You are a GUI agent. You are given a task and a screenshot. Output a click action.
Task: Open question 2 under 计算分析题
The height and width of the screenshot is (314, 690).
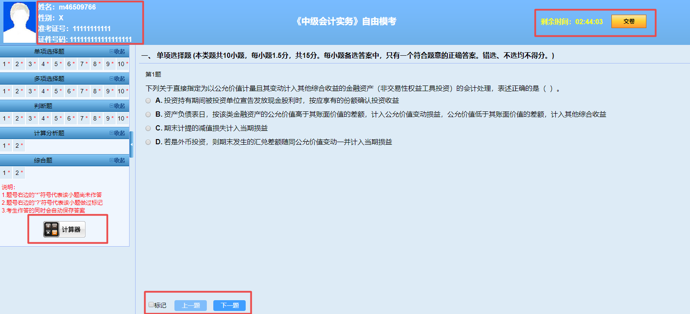click(x=17, y=146)
